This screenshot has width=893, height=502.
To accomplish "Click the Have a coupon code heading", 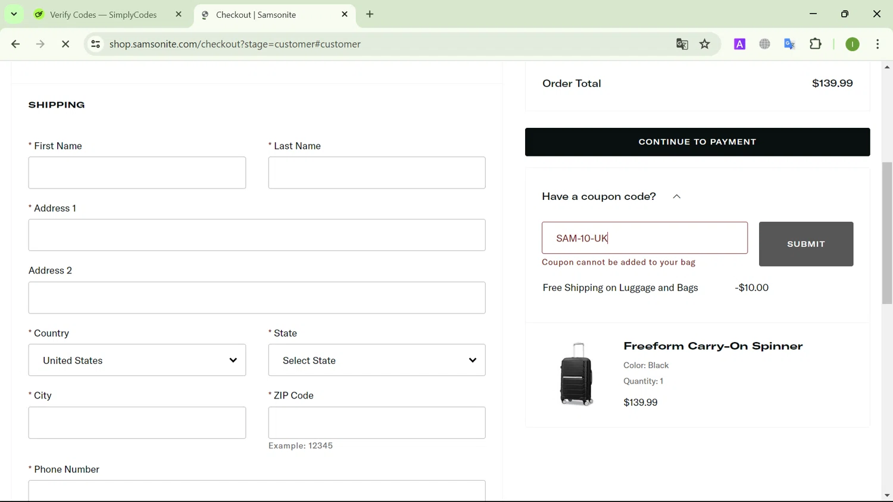I will 599,196.
